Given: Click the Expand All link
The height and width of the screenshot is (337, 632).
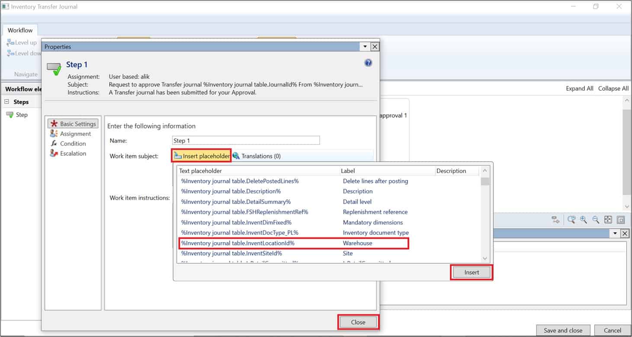Looking at the screenshot, I should pyautogui.click(x=580, y=88).
